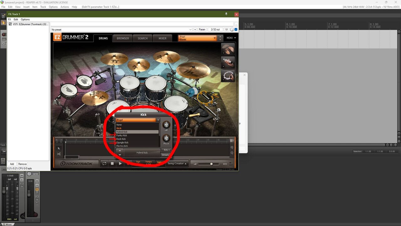
Task: Select the scissors cut tool
Action: (59, 154)
